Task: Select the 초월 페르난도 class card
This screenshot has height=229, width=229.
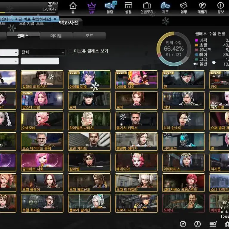Action: 89,183
